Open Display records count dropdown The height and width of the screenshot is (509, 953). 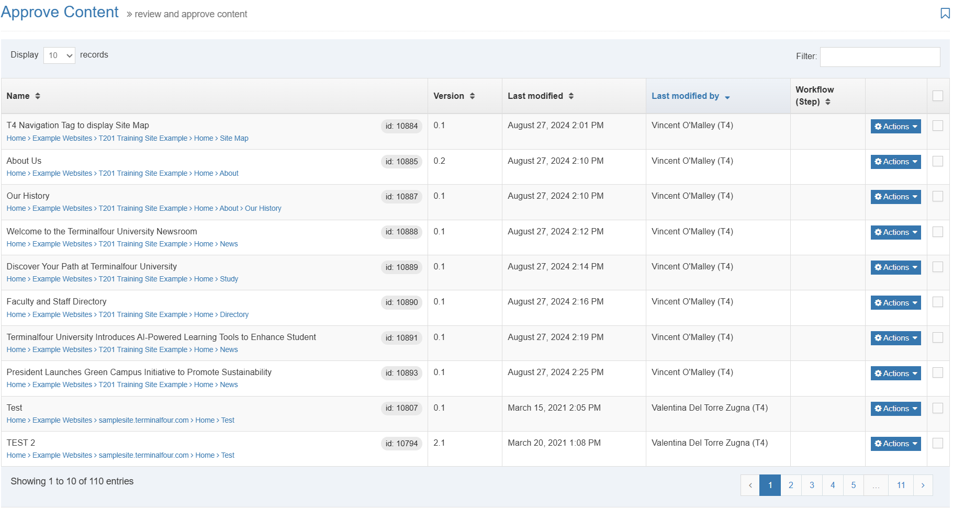tap(59, 55)
